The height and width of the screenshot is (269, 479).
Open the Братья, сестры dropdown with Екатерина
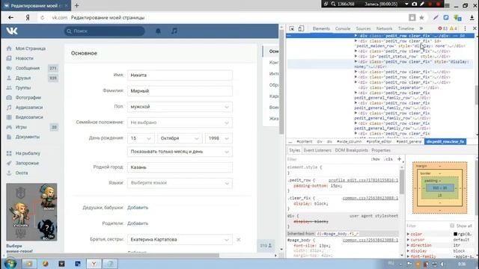click(180, 239)
